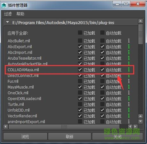Enable auto load for Turtle.mll
Screen dimensions: 147x144
(x=102, y=104)
